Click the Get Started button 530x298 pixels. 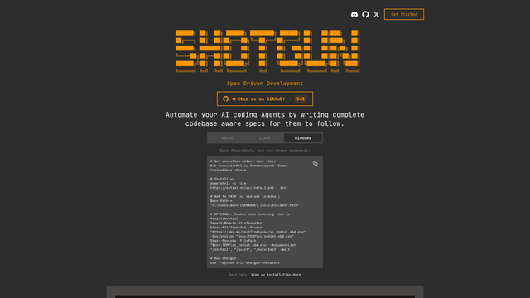(x=404, y=14)
